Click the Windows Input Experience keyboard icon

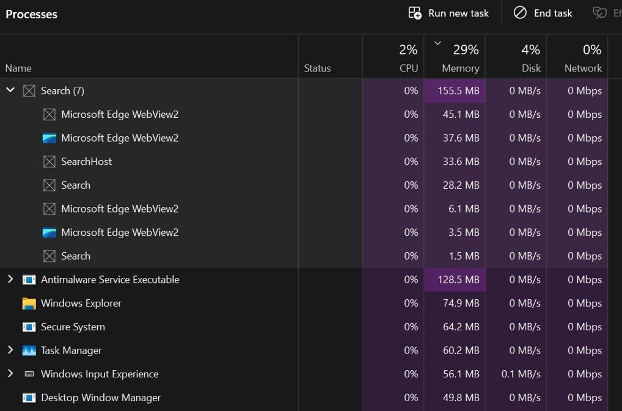[29, 374]
